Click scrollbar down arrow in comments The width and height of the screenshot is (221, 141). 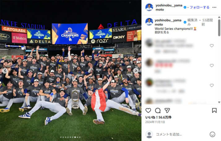click(x=219, y=102)
